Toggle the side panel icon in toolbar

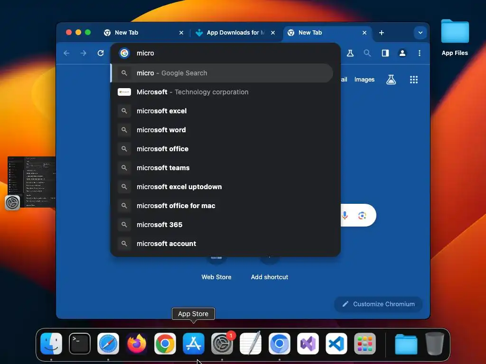coord(385,53)
